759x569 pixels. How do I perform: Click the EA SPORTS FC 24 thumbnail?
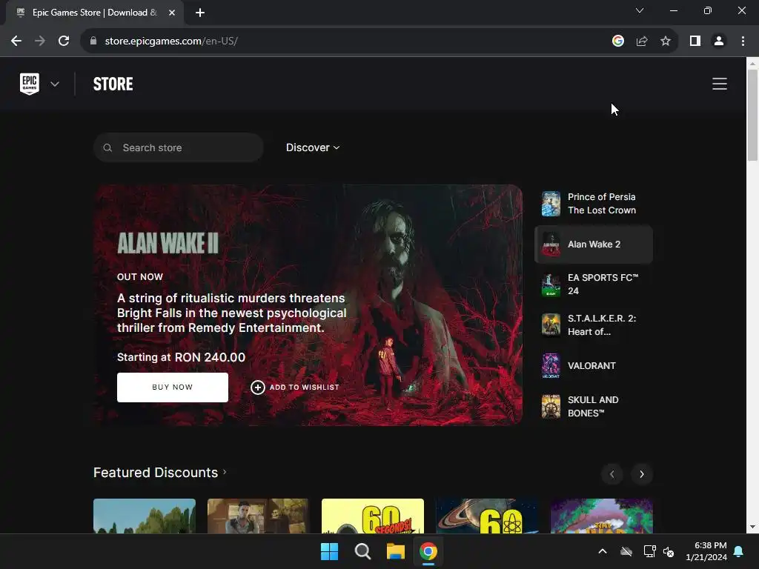(x=551, y=284)
